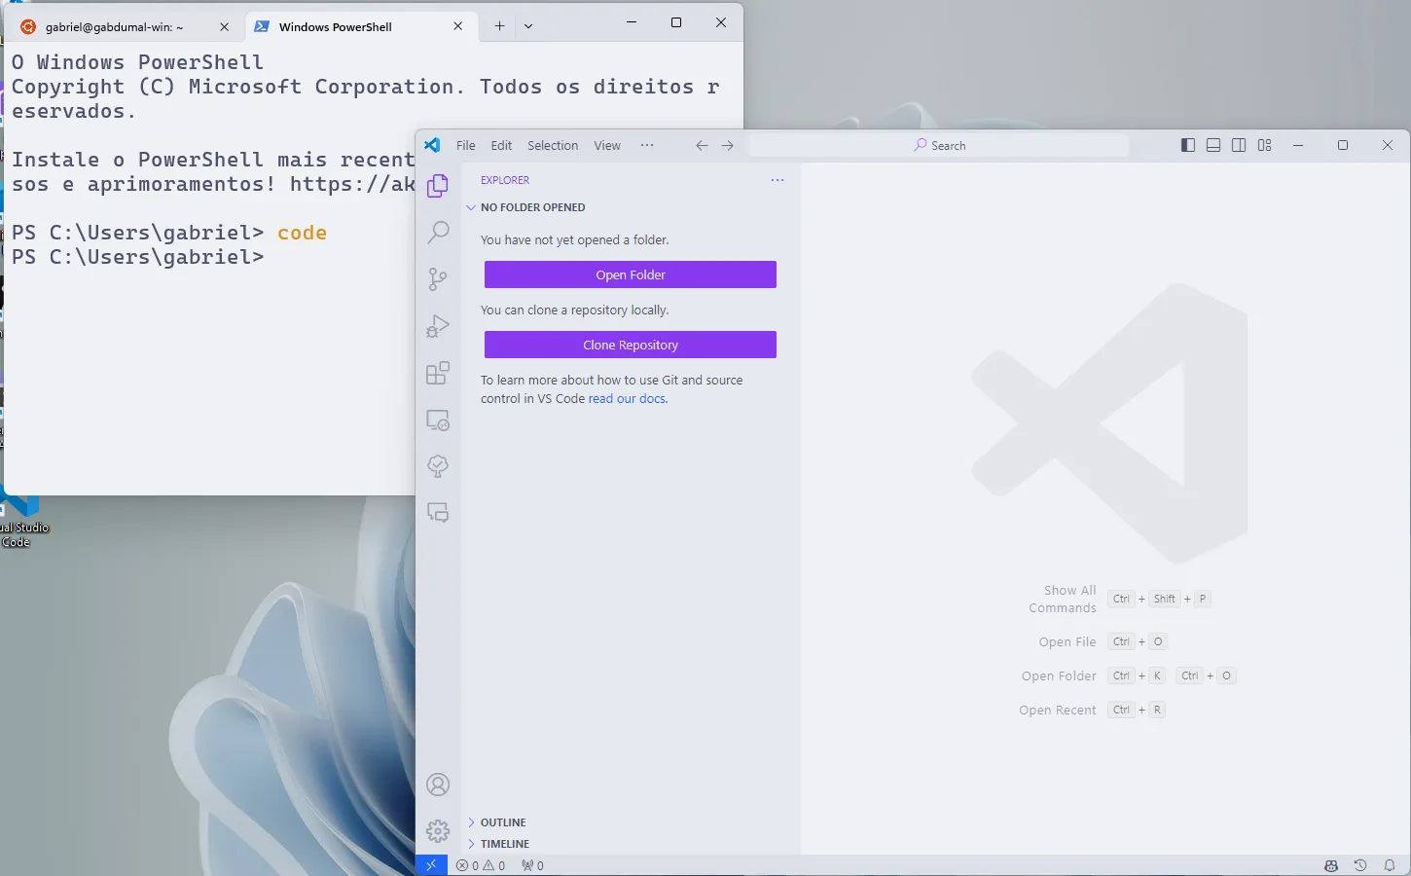The height and width of the screenshot is (876, 1411).
Task: Expand the Timeline section
Action: pyautogui.click(x=630, y=844)
